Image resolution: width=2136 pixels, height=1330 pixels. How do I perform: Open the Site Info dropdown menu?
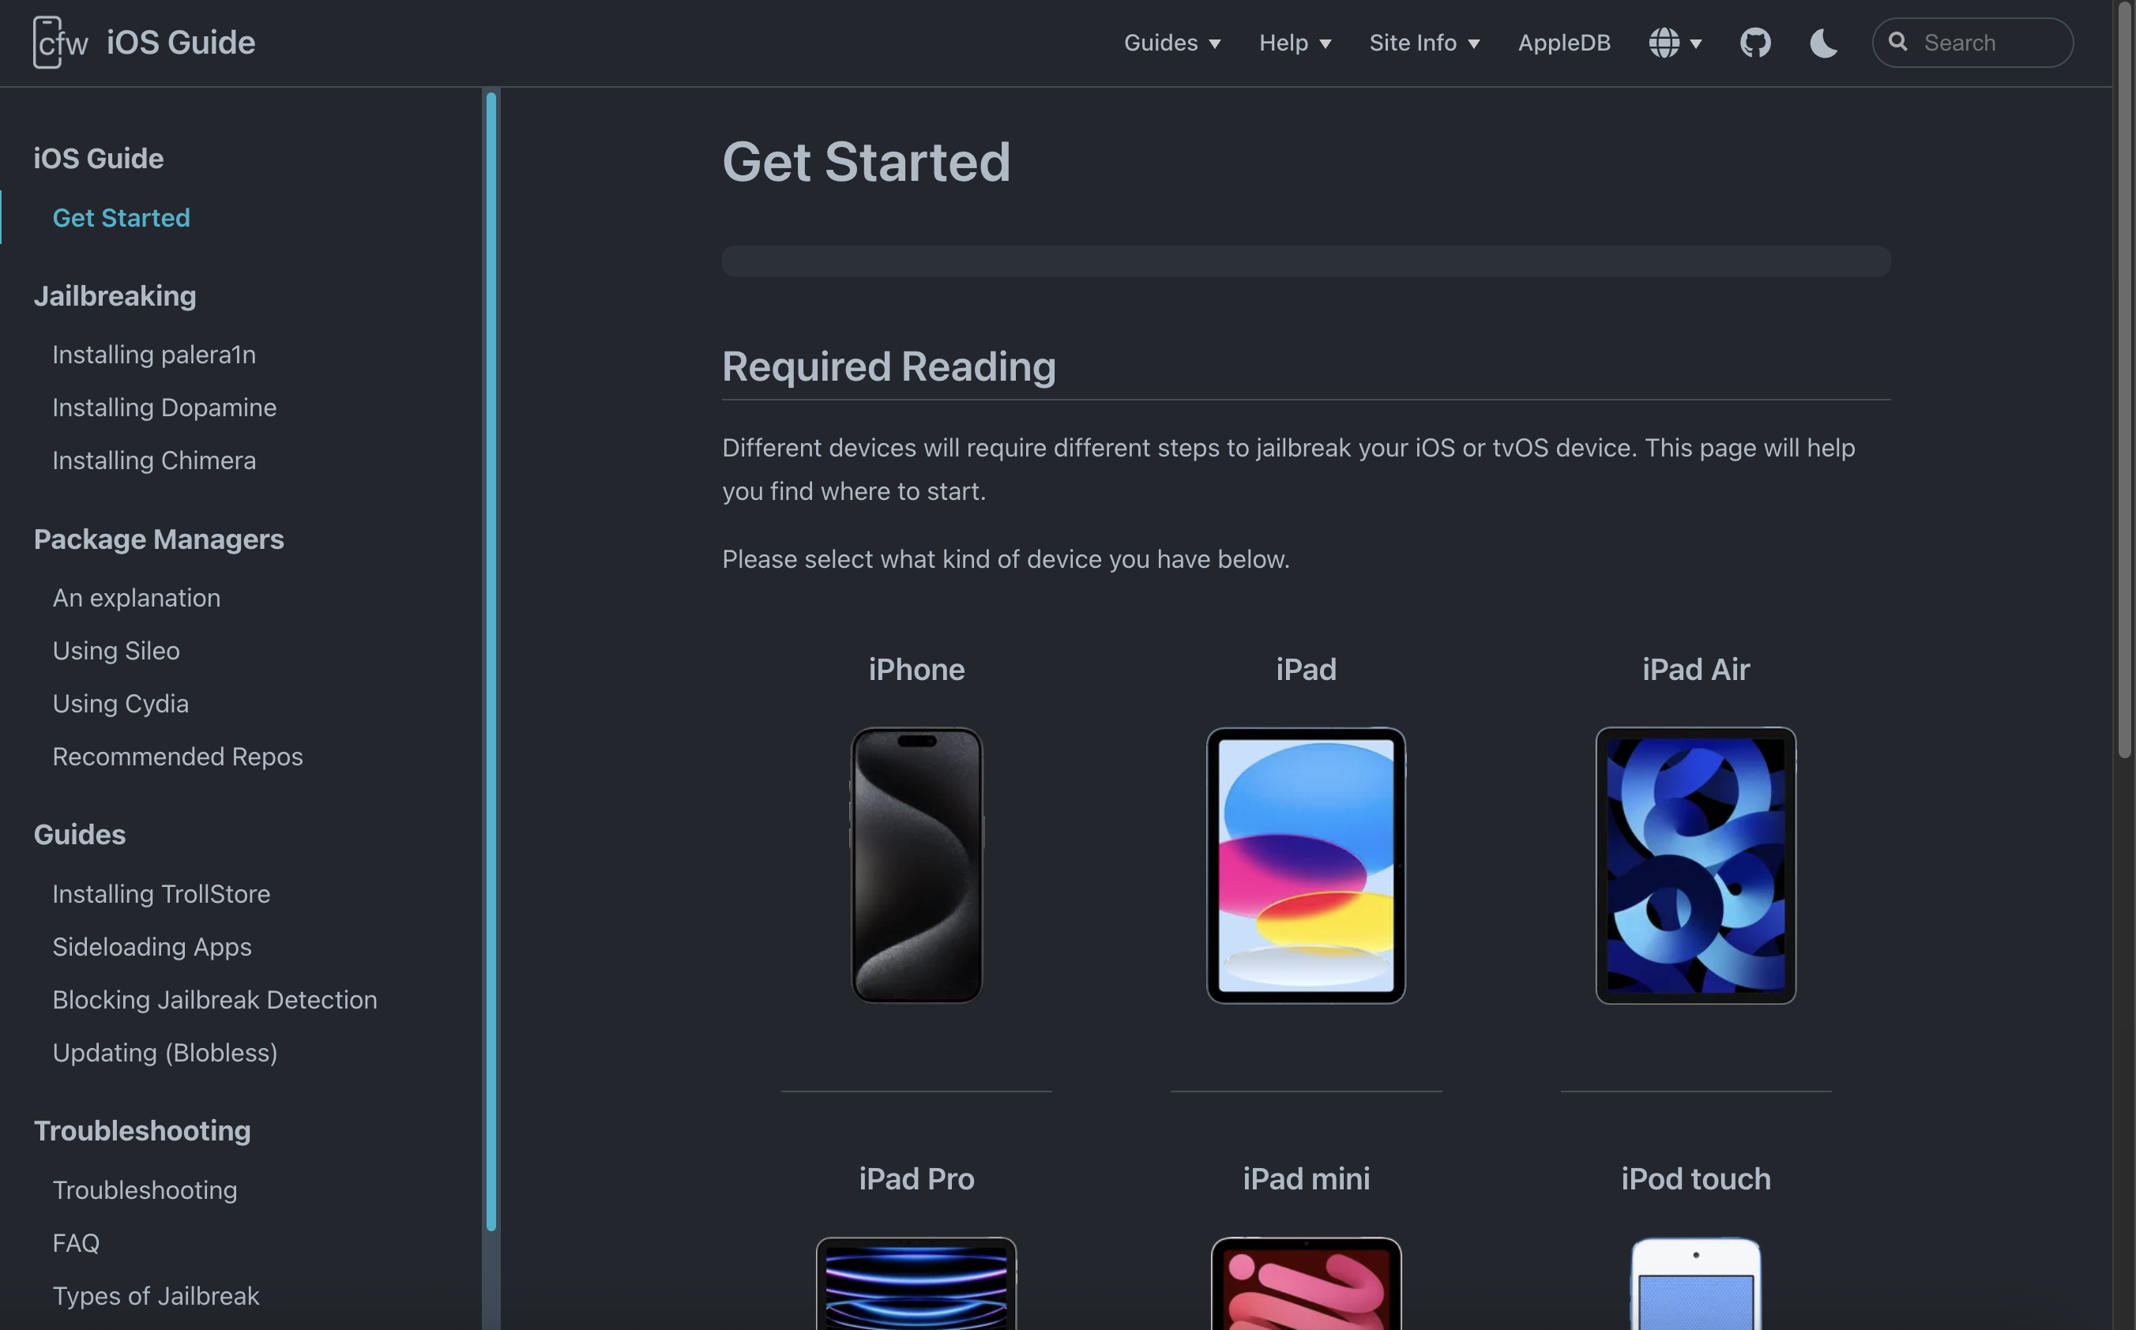click(1424, 42)
